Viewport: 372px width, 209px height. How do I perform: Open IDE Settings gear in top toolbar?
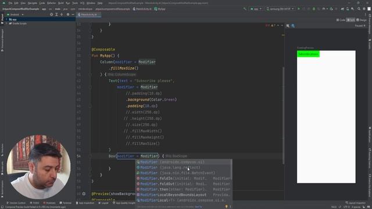pos(364,9)
